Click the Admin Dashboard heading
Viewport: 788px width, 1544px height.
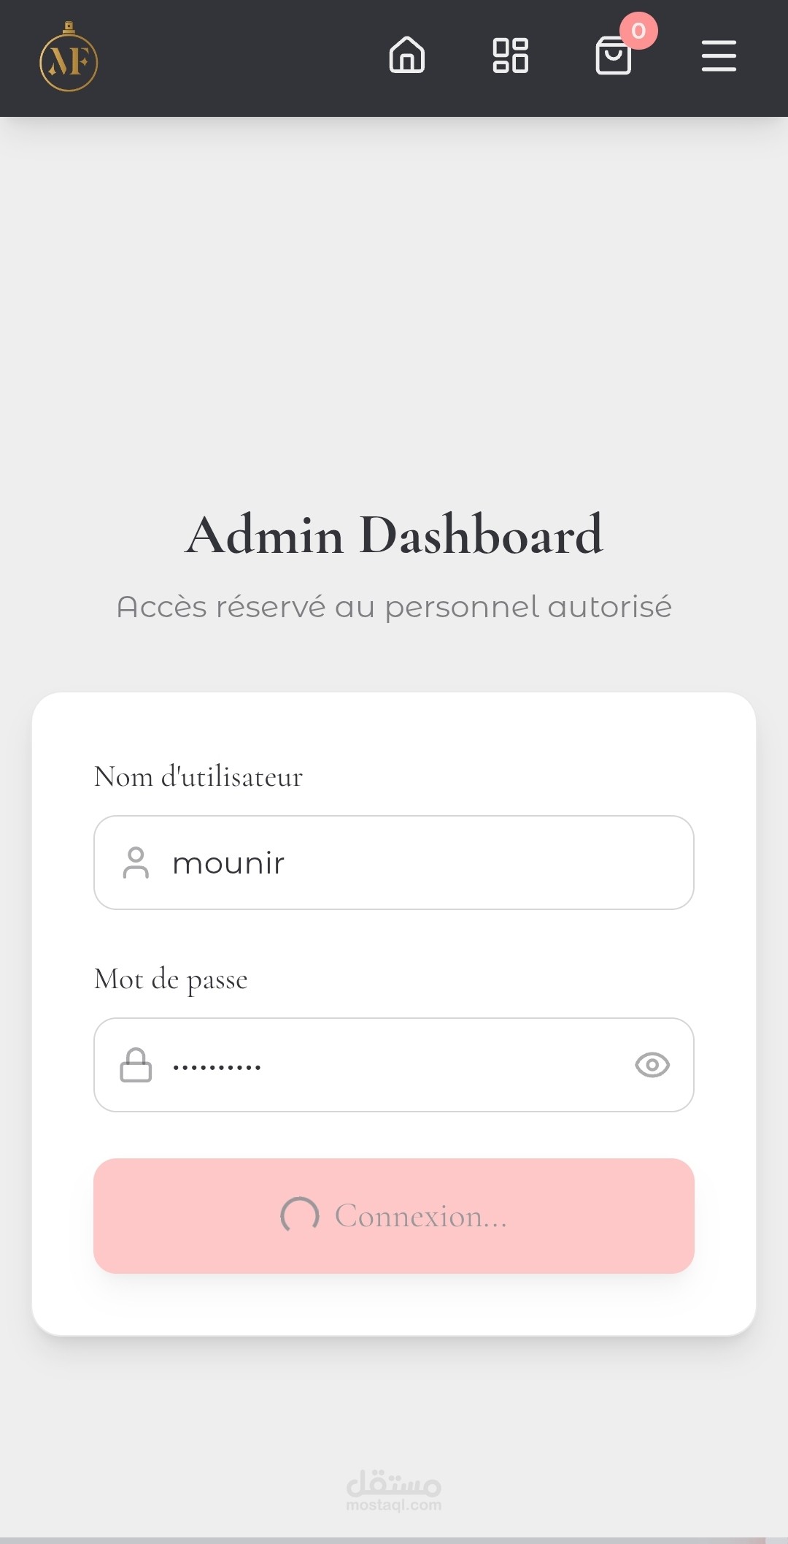tap(394, 535)
